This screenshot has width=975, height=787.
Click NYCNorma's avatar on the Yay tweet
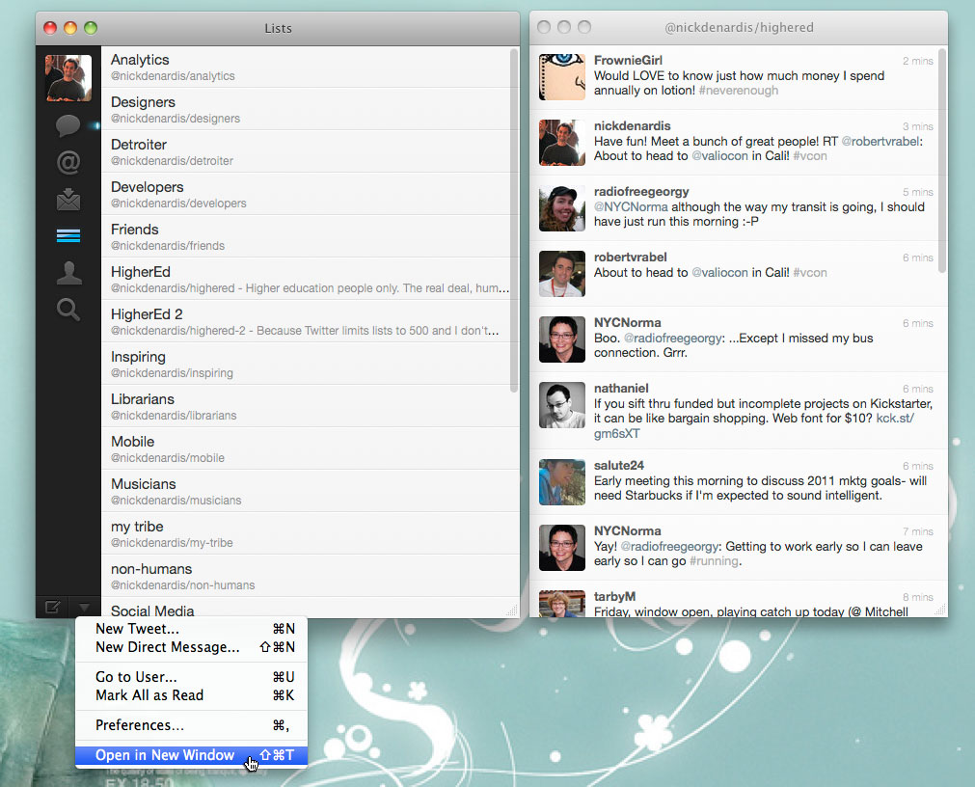pos(562,548)
